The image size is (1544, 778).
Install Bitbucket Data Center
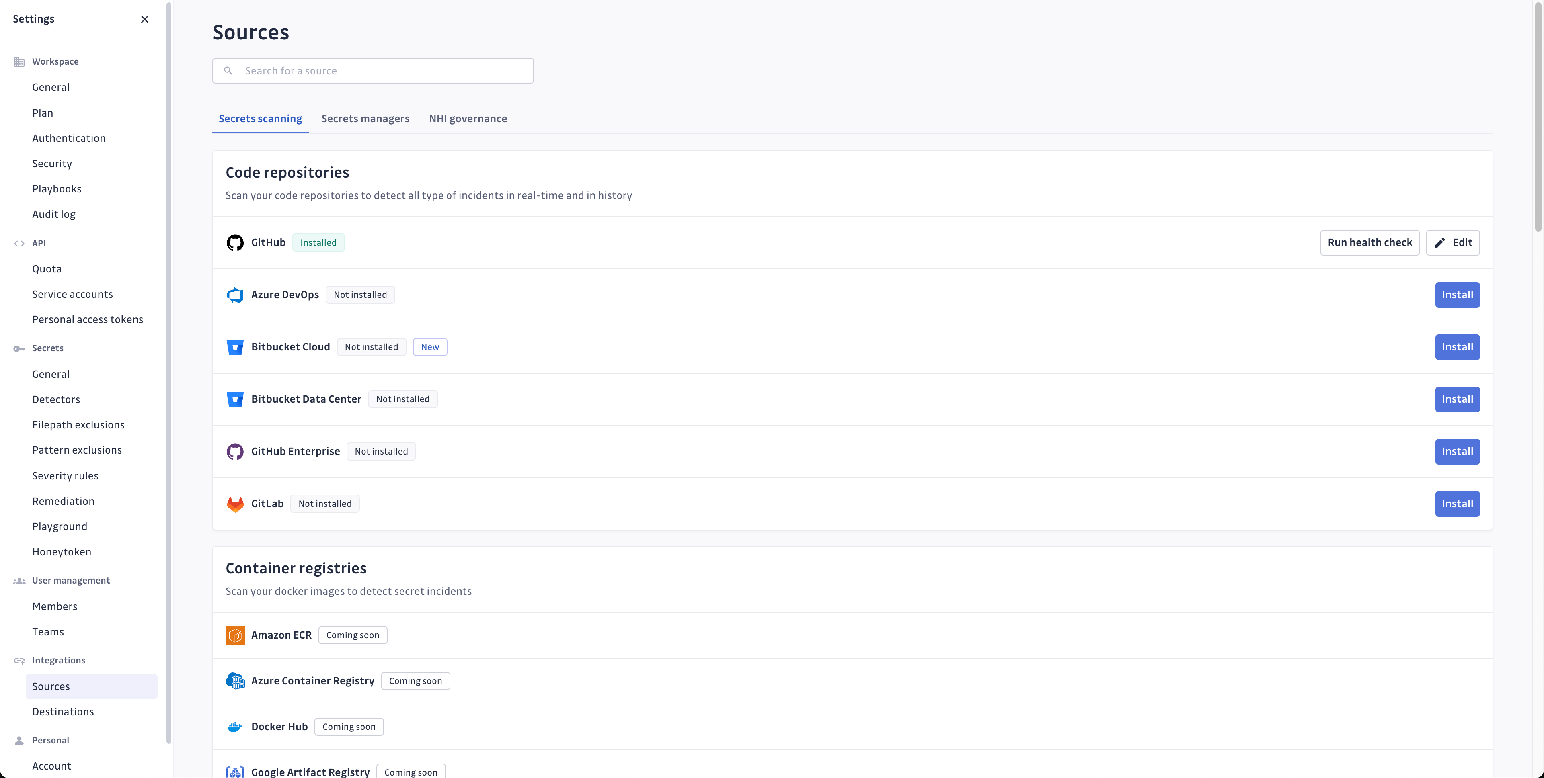click(x=1457, y=399)
